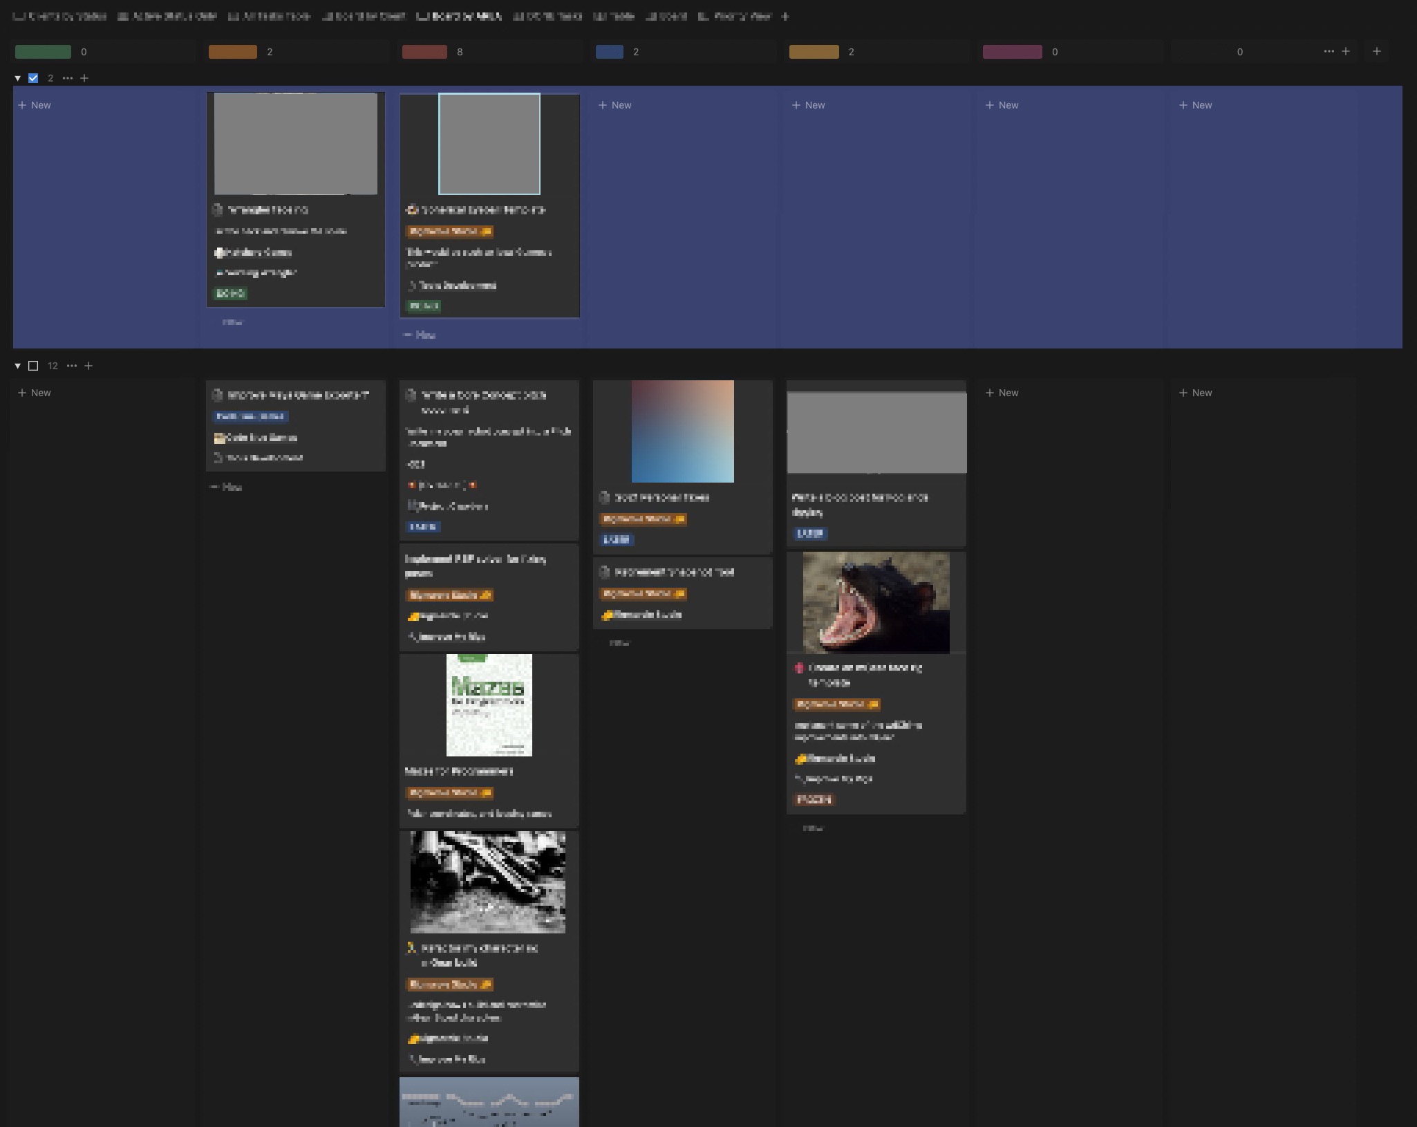Click the plus icon to add a new view
1417x1127 pixels.
[x=785, y=17]
